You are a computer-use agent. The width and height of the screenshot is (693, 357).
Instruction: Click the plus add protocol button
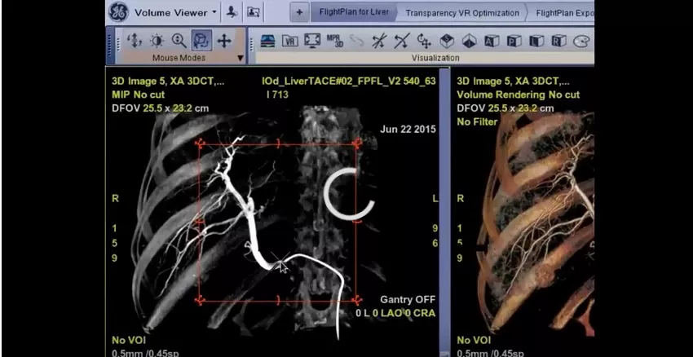299,12
